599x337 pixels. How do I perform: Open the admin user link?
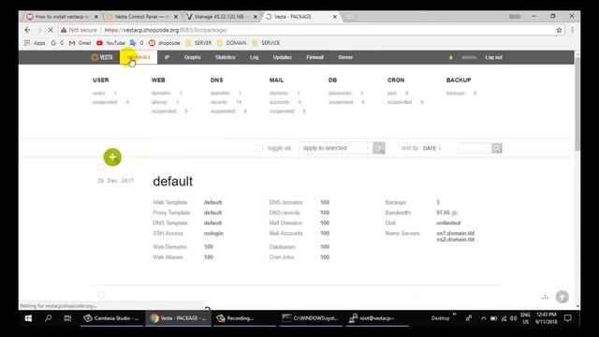[469, 57]
